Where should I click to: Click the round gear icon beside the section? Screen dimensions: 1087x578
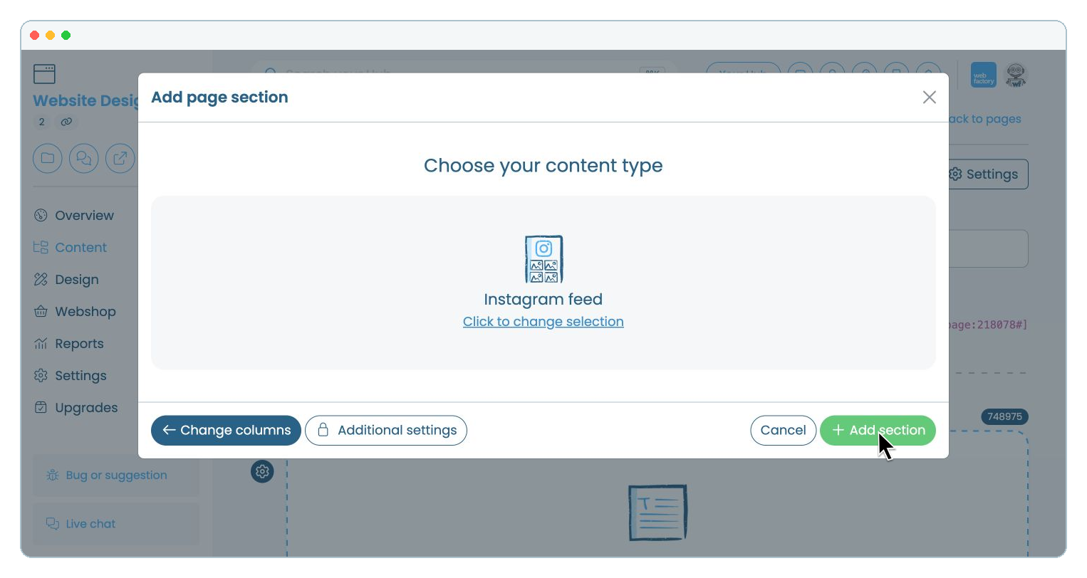[262, 471]
